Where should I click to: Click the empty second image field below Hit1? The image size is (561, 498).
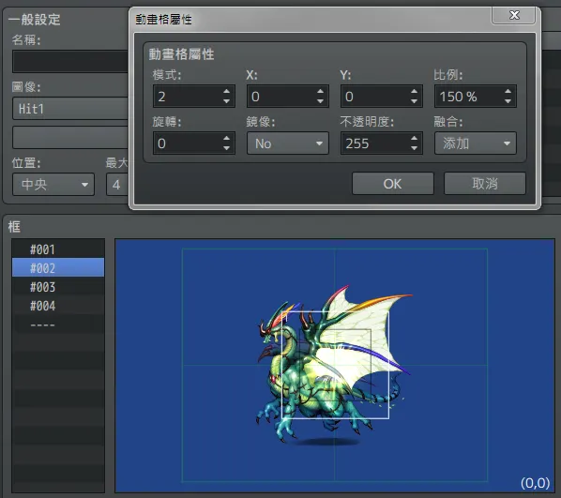70,137
